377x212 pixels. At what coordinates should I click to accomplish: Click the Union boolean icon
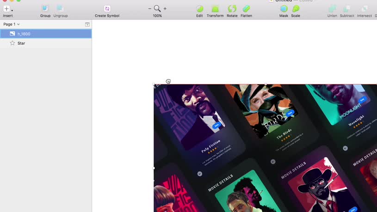[x=332, y=9]
